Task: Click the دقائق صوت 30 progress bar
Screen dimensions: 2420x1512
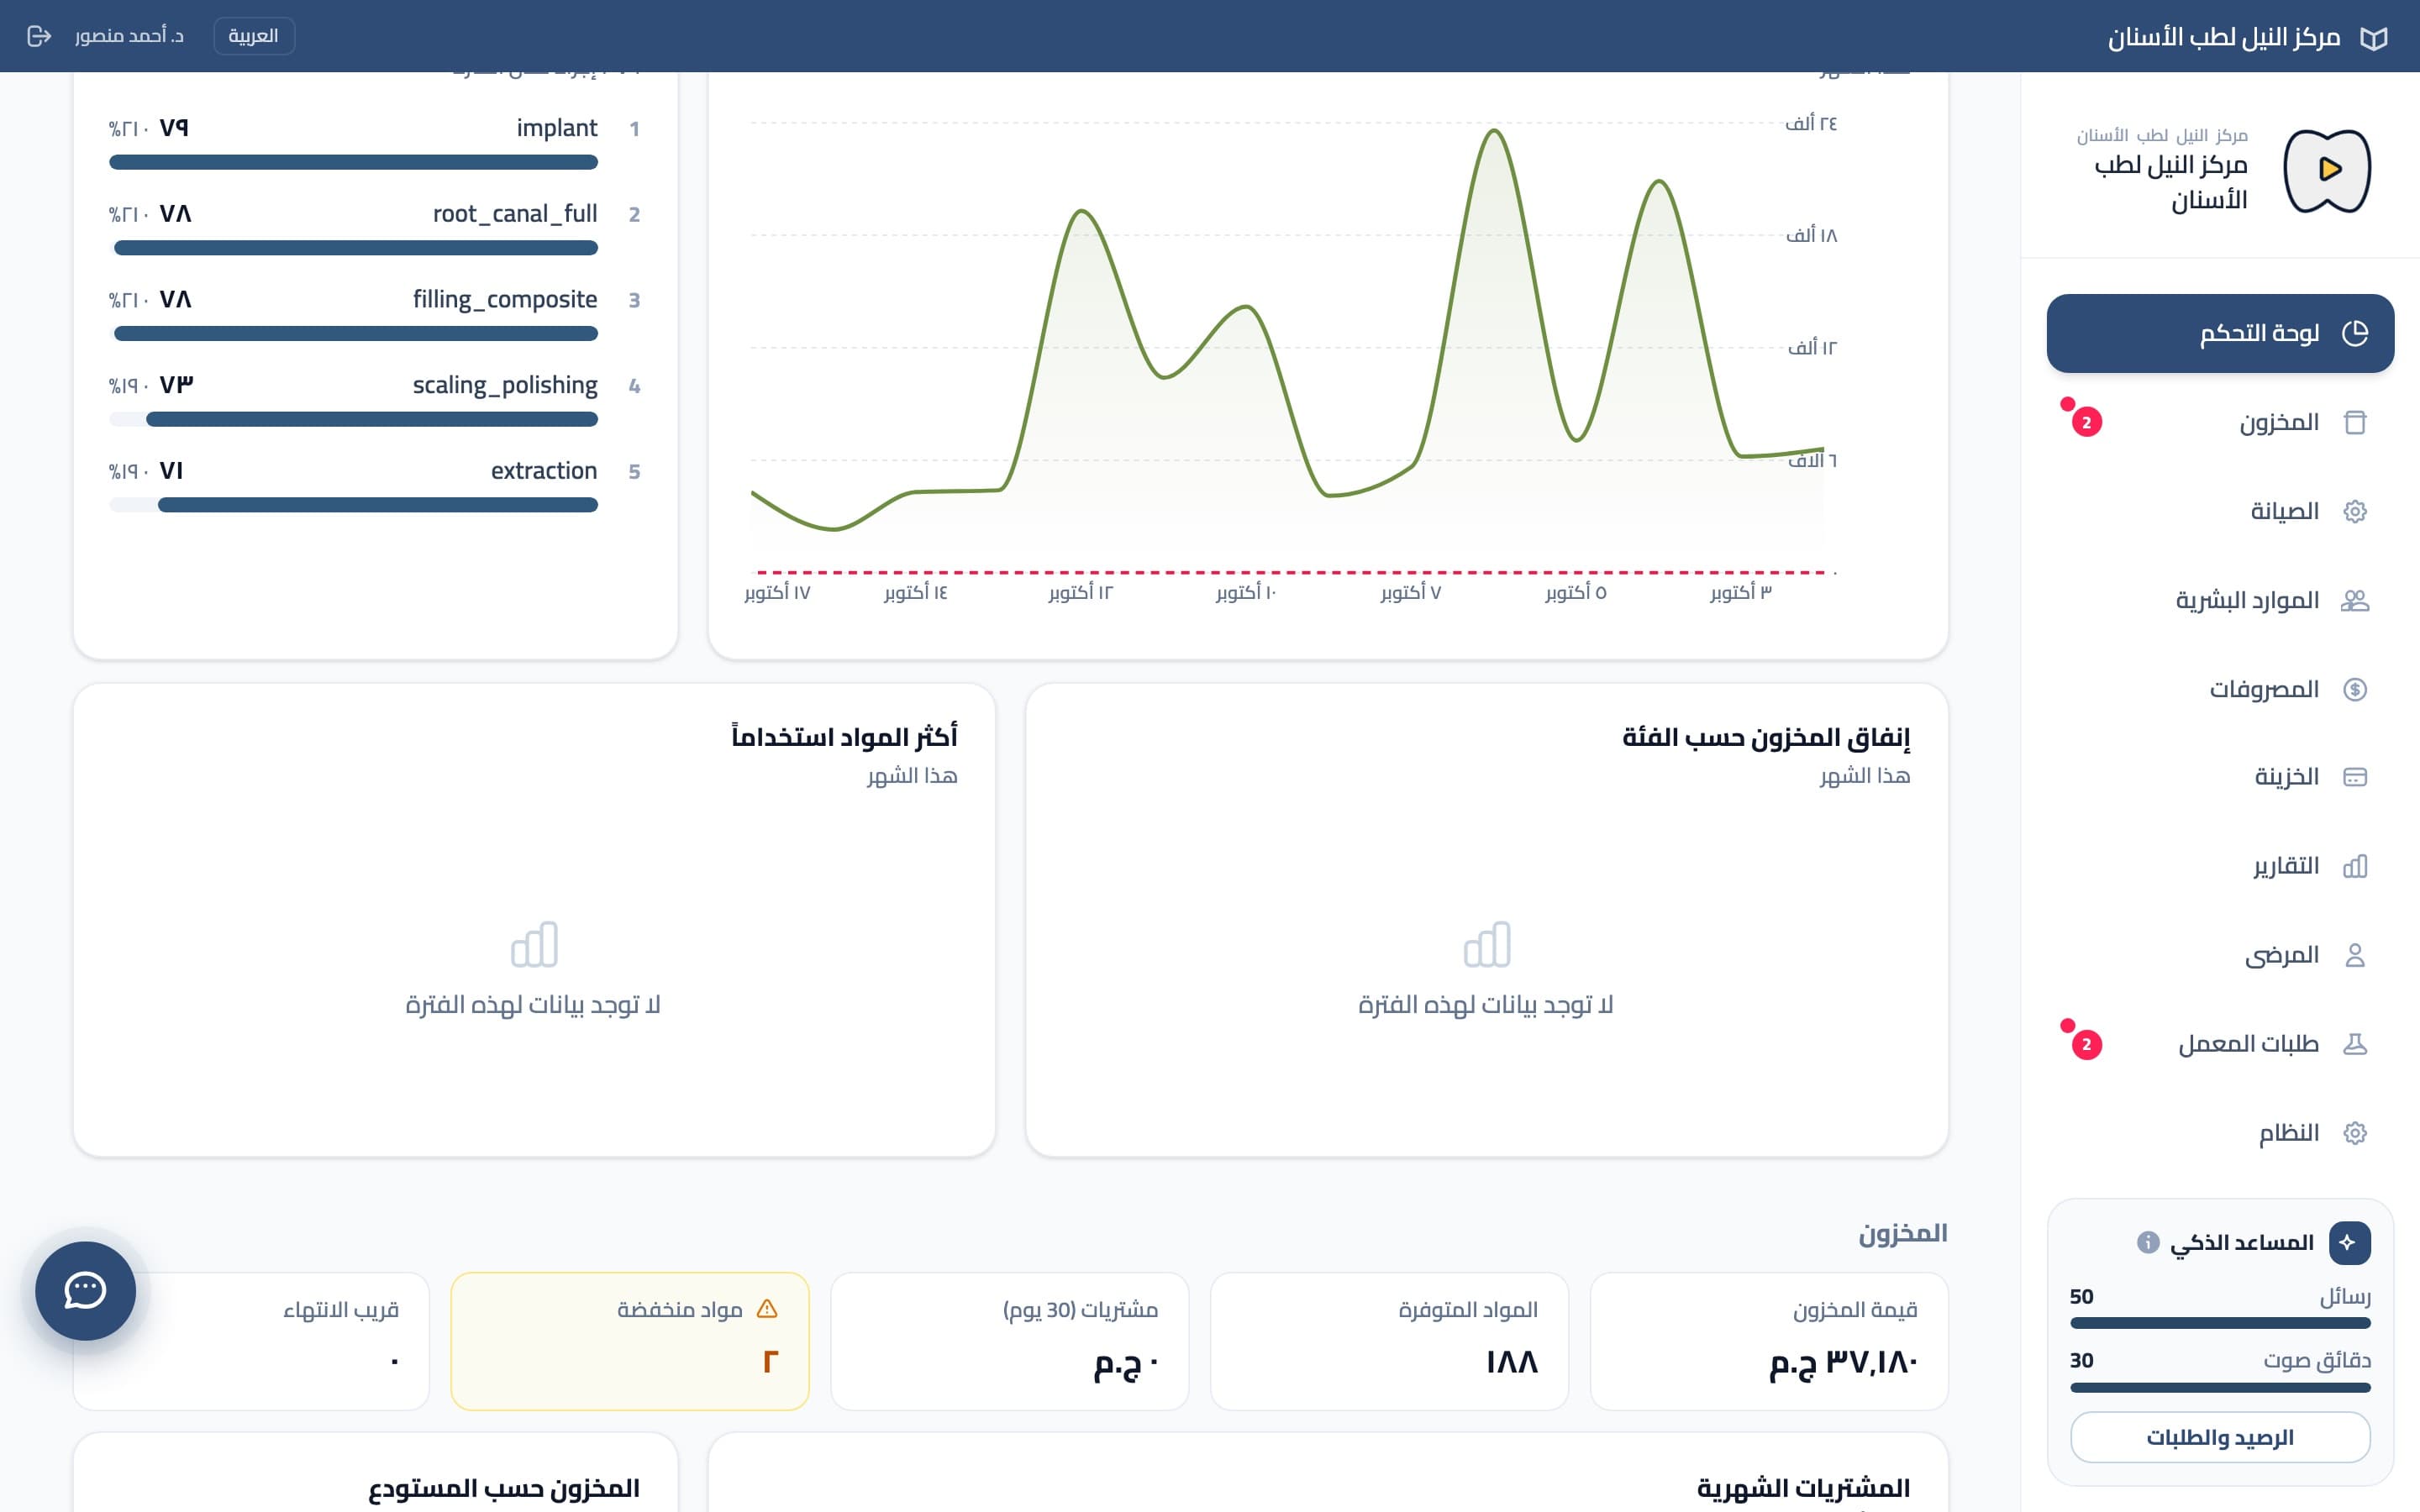Action: click(x=2220, y=1388)
